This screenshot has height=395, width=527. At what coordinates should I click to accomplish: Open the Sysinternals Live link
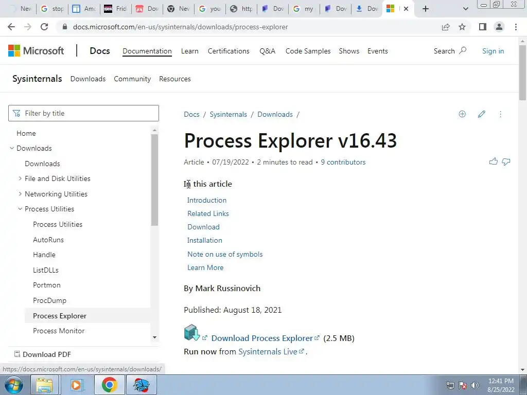click(268, 351)
